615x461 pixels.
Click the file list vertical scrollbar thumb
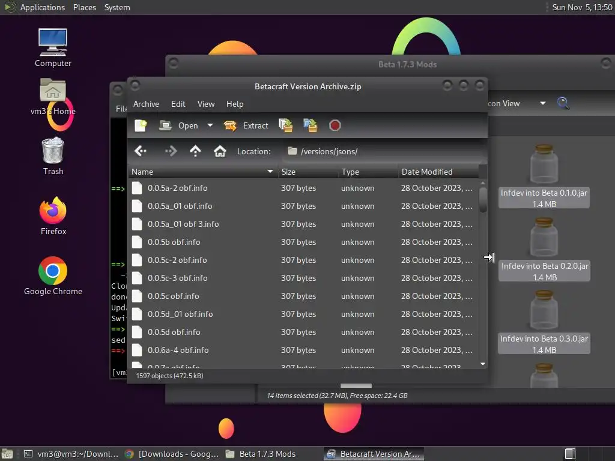coord(483,200)
